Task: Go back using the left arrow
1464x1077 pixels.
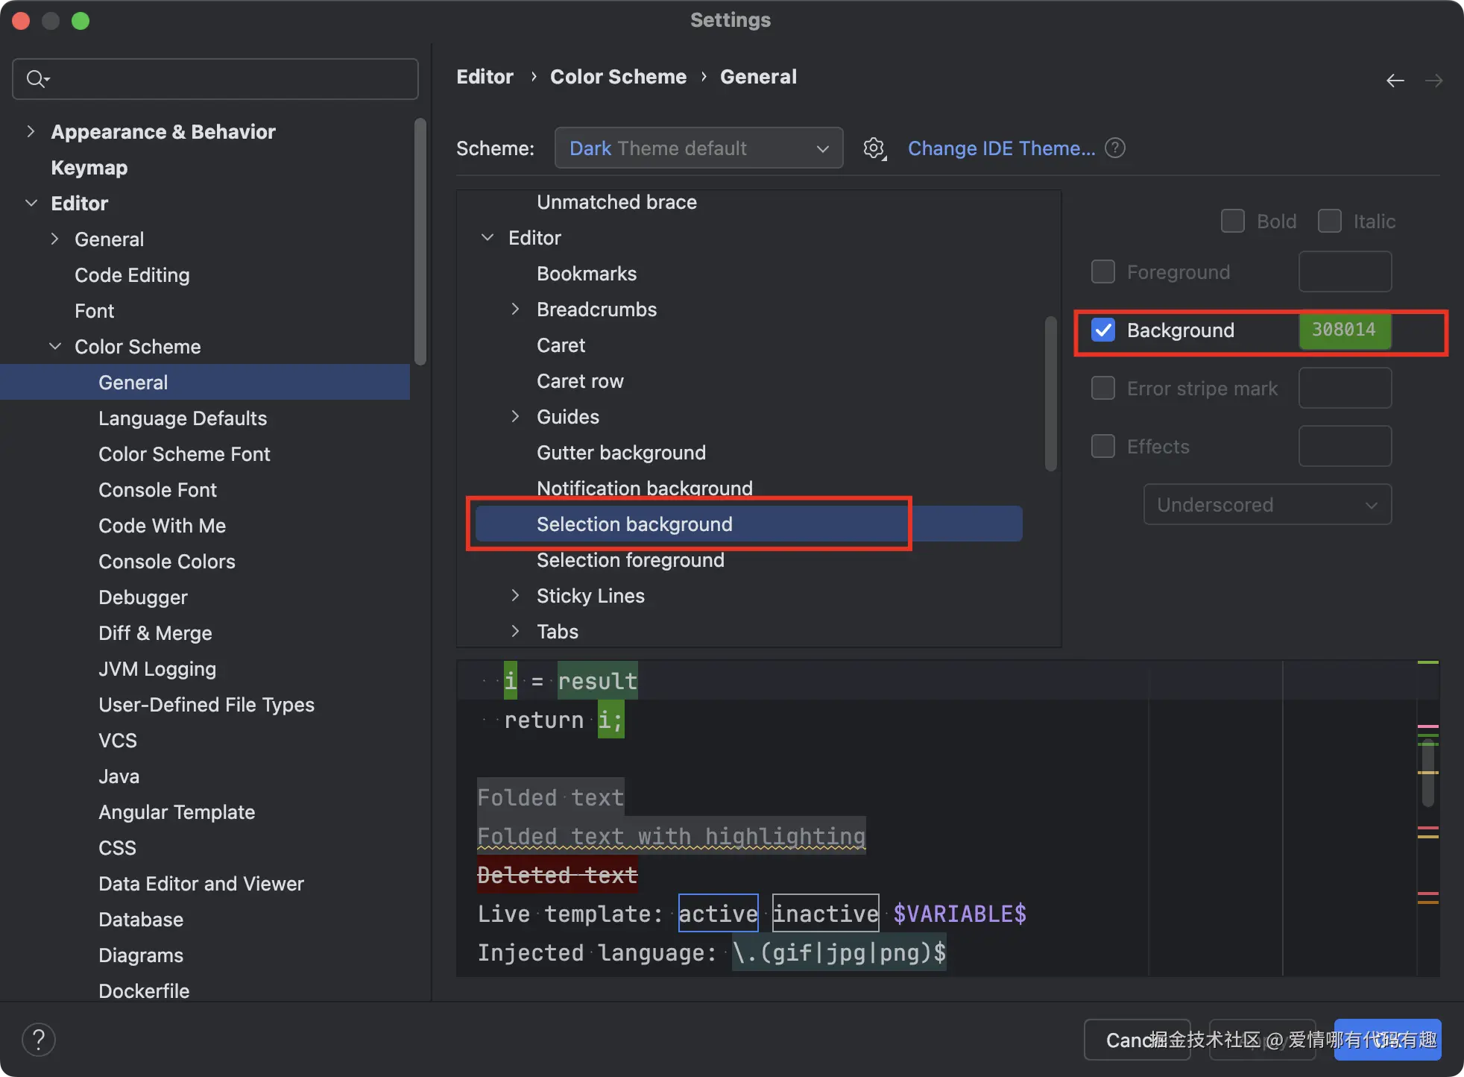Action: click(x=1395, y=81)
